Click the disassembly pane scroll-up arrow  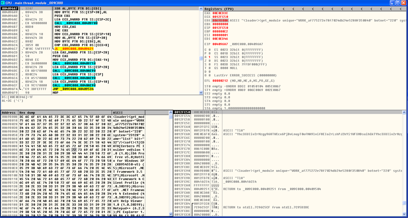201,8
